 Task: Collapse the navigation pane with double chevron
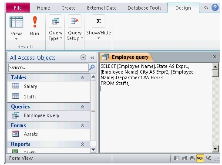click(92, 57)
